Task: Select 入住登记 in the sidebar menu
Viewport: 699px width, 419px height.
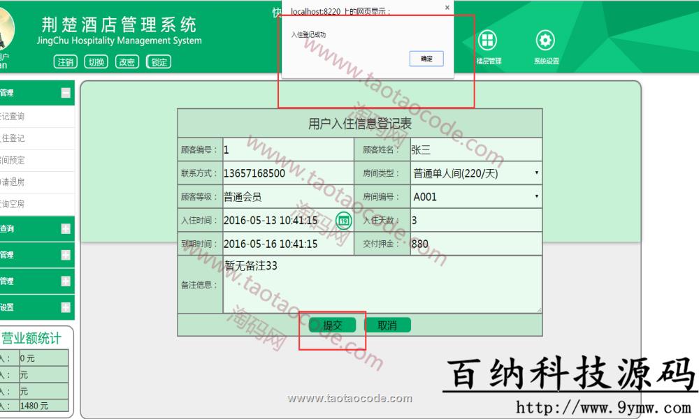Action: pyautogui.click(x=14, y=138)
